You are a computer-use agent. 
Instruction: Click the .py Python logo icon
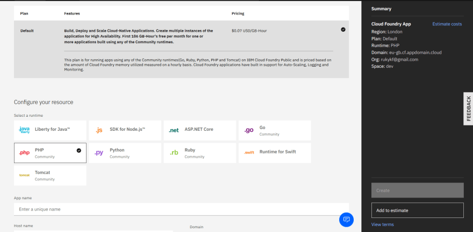pos(99,153)
